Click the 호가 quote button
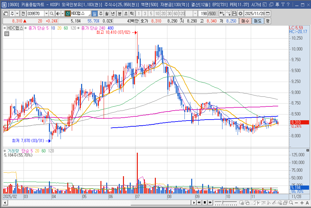Image resolution: width=311 pixels, height=208 pixels. 144,21
